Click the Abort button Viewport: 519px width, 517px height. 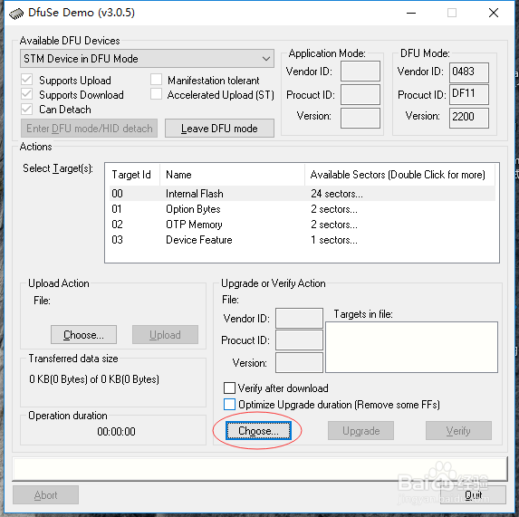45,495
